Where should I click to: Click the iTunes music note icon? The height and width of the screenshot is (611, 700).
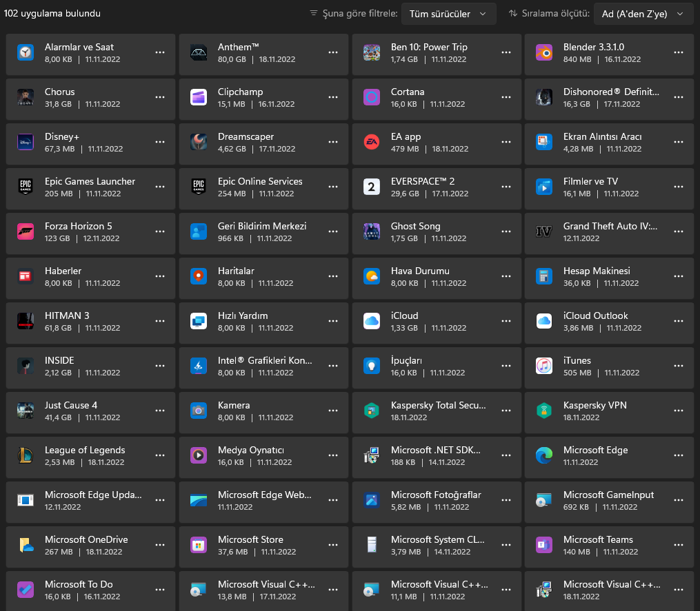tap(543, 366)
